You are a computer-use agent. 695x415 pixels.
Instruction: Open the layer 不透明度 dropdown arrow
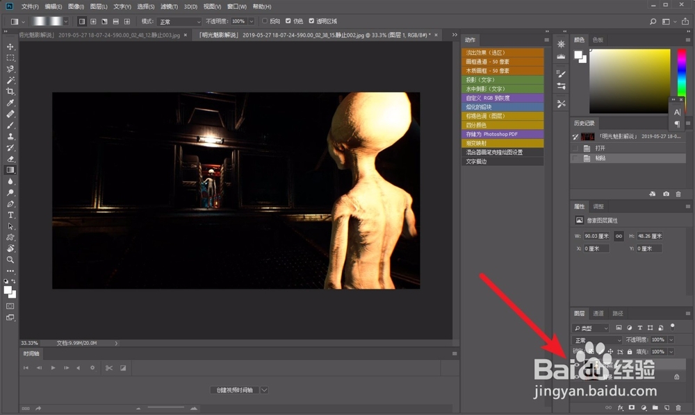coord(671,340)
